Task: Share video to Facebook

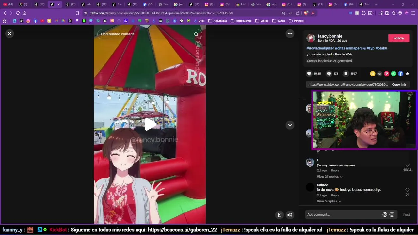Action: 400,74
